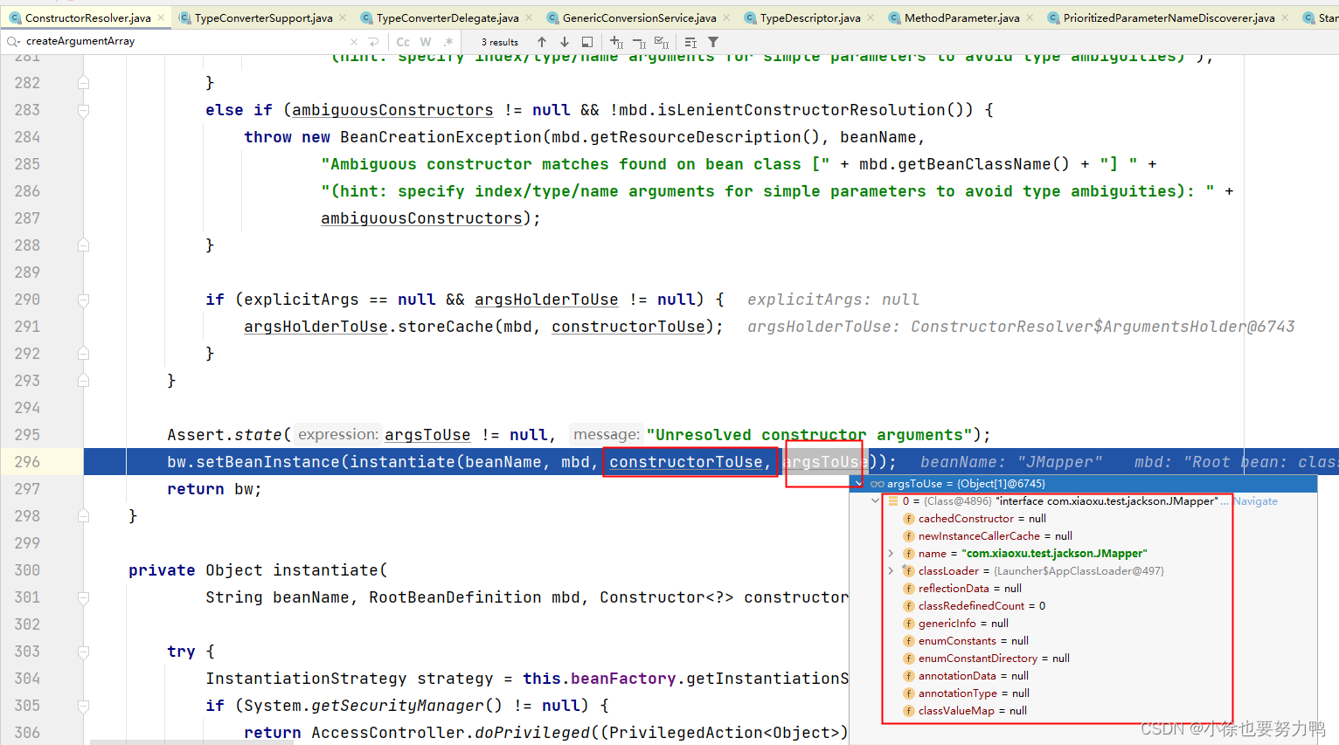This screenshot has height=745, width=1339.
Task: Fold code block at line 301
Action: [83, 597]
